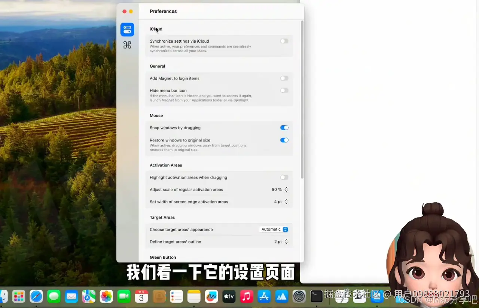Select the general settings toggle icon in sidebar

(x=127, y=29)
